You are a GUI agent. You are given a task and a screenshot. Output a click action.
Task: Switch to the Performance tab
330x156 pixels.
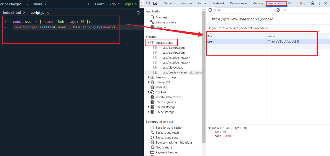(238, 3)
